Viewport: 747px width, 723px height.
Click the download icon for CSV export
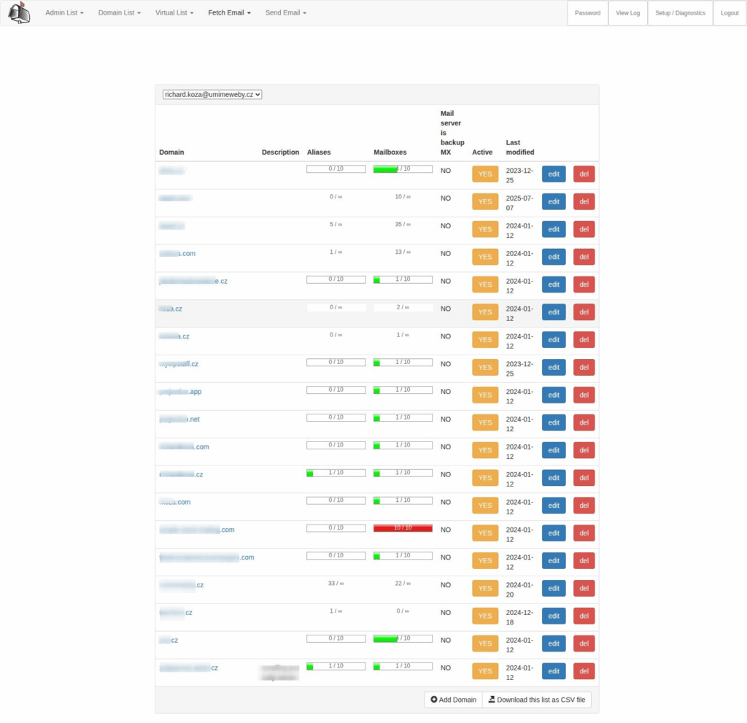coord(492,700)
